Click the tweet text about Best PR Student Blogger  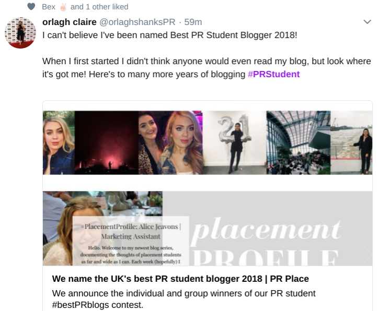click(x=173, y=35)
